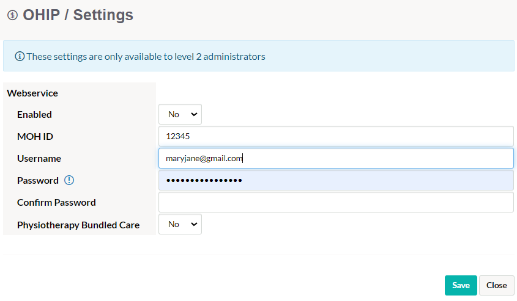Click the Physiotherapy Bundled Care chevron arrow
The width and height of the screenshot is (517, 301).
(x=194, y=224)
